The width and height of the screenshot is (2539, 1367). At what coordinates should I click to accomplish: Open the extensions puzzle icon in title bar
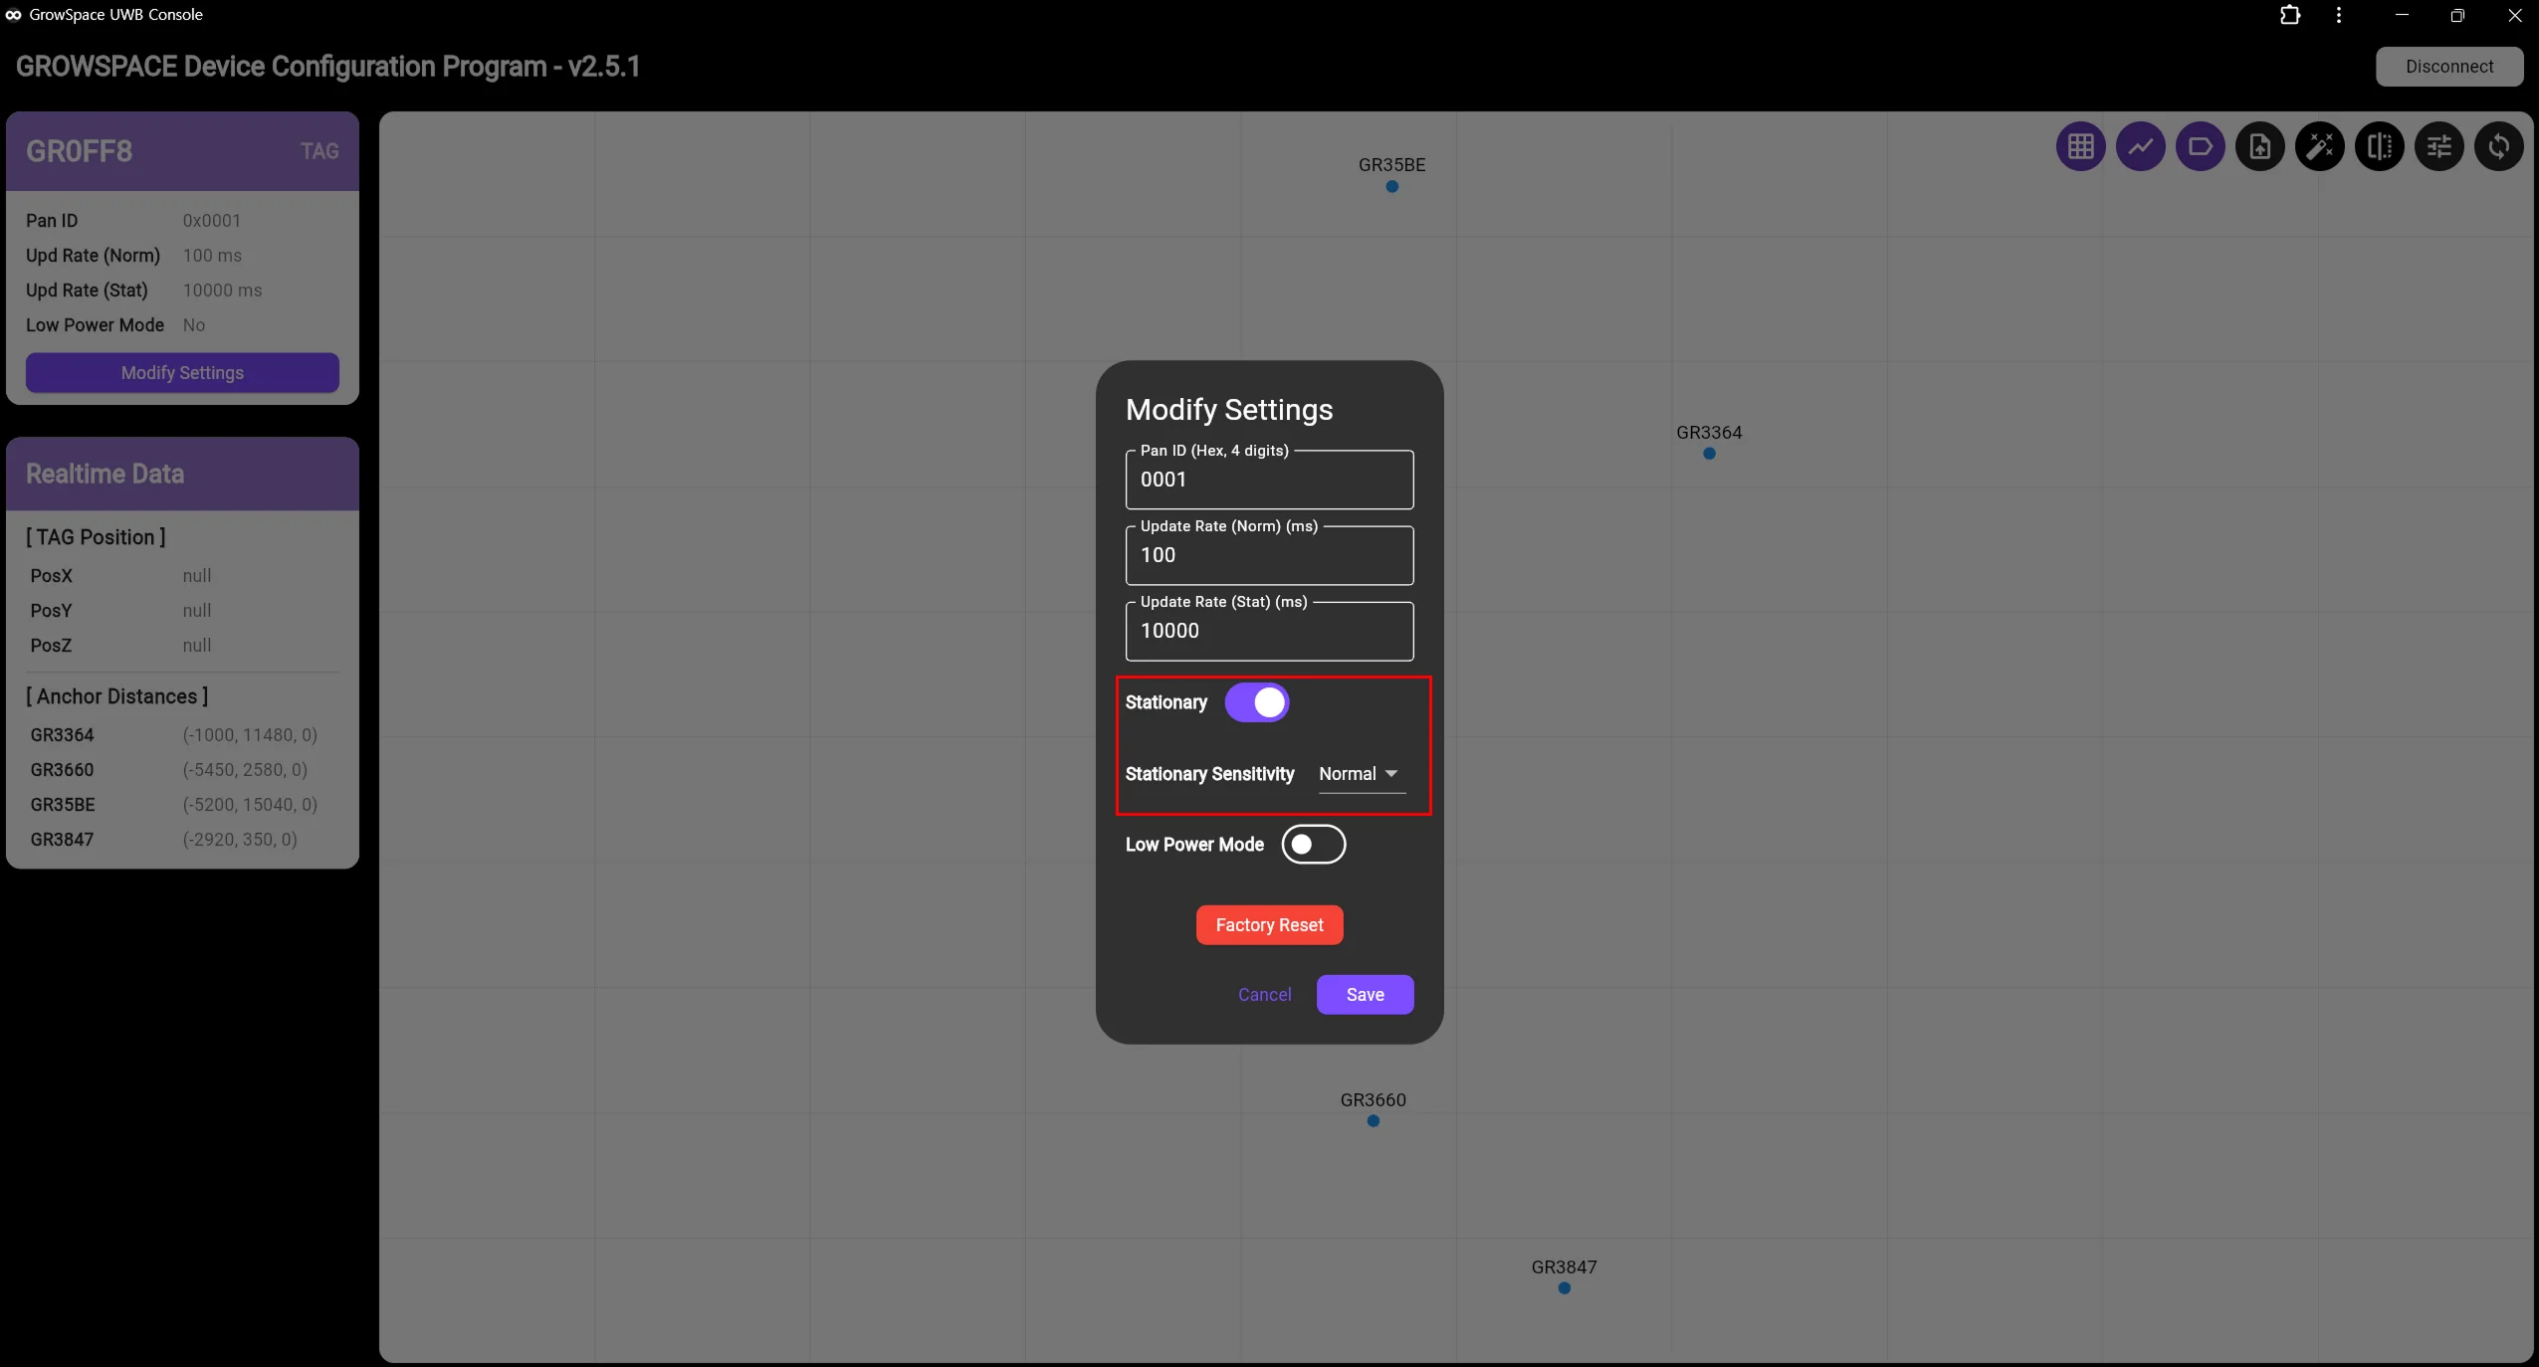tap(2289, 15)
